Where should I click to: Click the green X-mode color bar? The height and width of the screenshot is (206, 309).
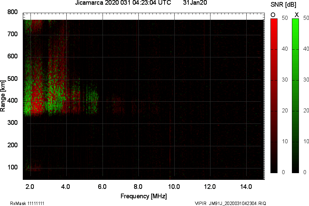(295, 96)
